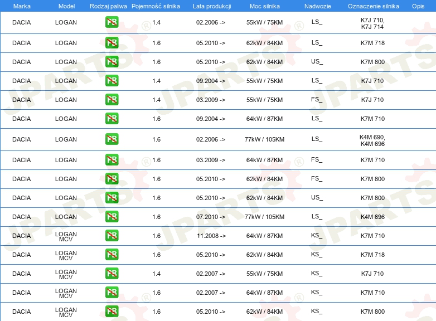
Task: Select K7M 718 in the KS_ row
Action: 372,255
